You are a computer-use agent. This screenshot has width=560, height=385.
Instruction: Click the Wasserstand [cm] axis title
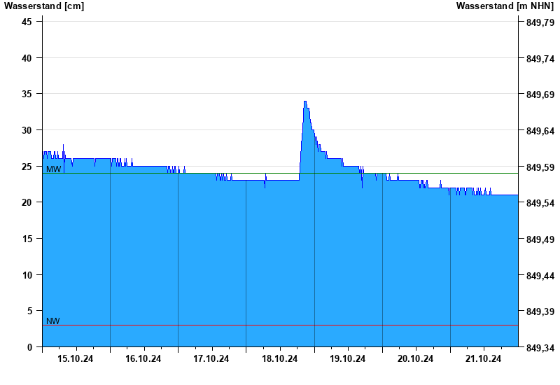pos(44,6)
